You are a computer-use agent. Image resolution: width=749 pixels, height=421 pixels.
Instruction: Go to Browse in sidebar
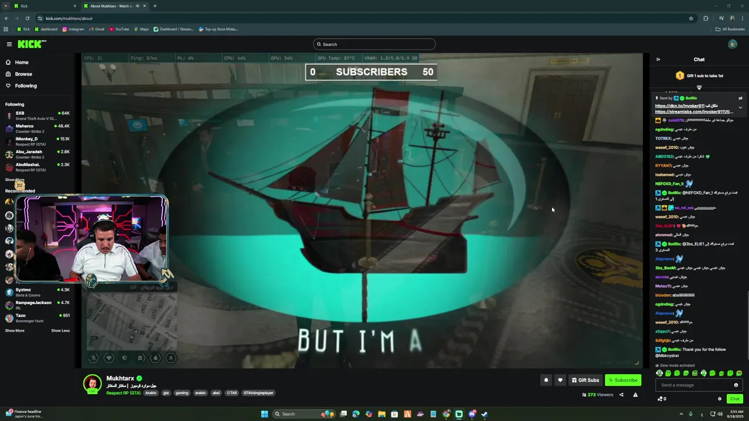point(19,74)
